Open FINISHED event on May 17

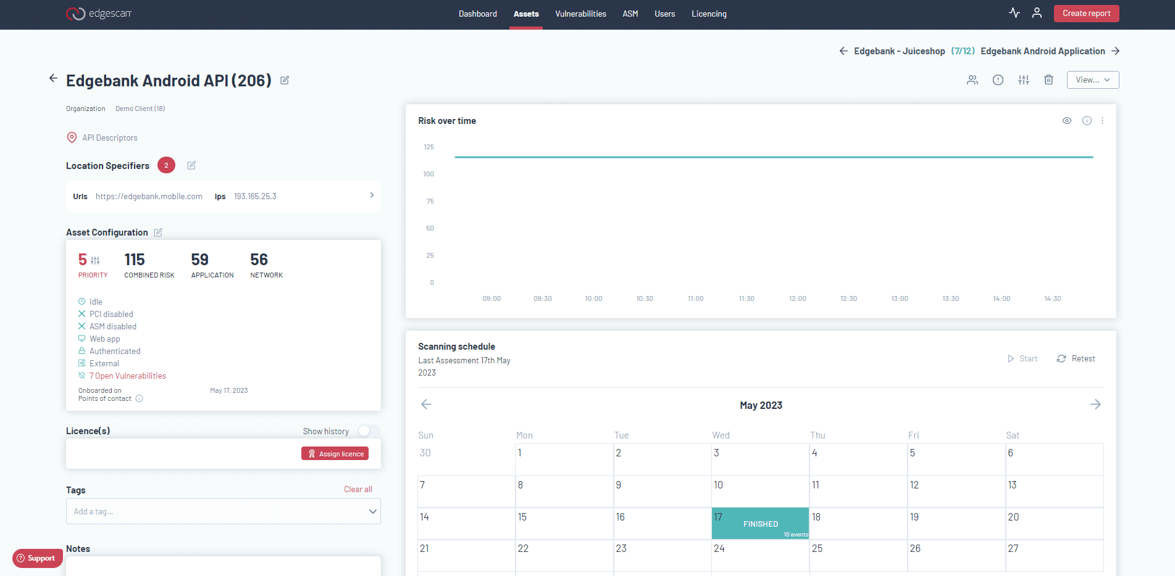click(x=760, y=524)
